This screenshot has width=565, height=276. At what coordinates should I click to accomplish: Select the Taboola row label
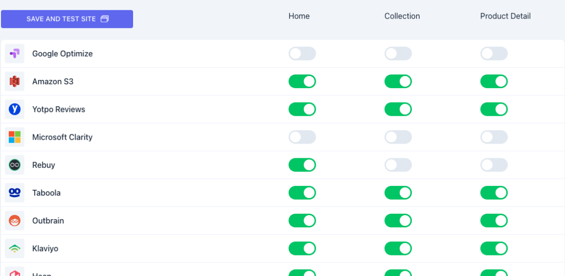pyautogui.click(x=46, y=193)
